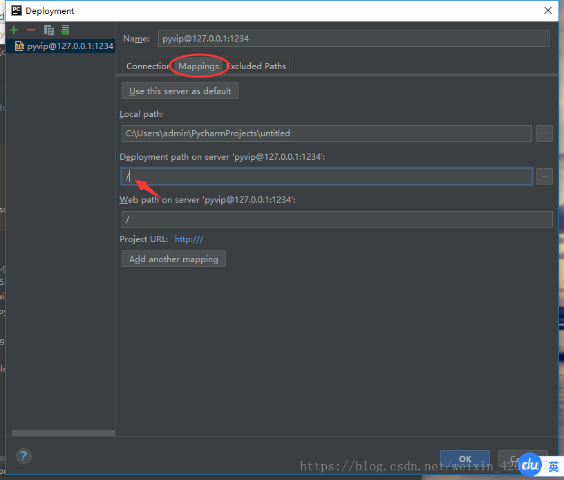Open the http:/// project URL link
564x480 pixels.
[x=189, y=239]
